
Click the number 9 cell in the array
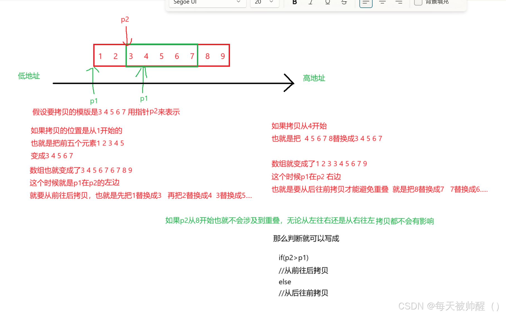[x=222, y=56]
